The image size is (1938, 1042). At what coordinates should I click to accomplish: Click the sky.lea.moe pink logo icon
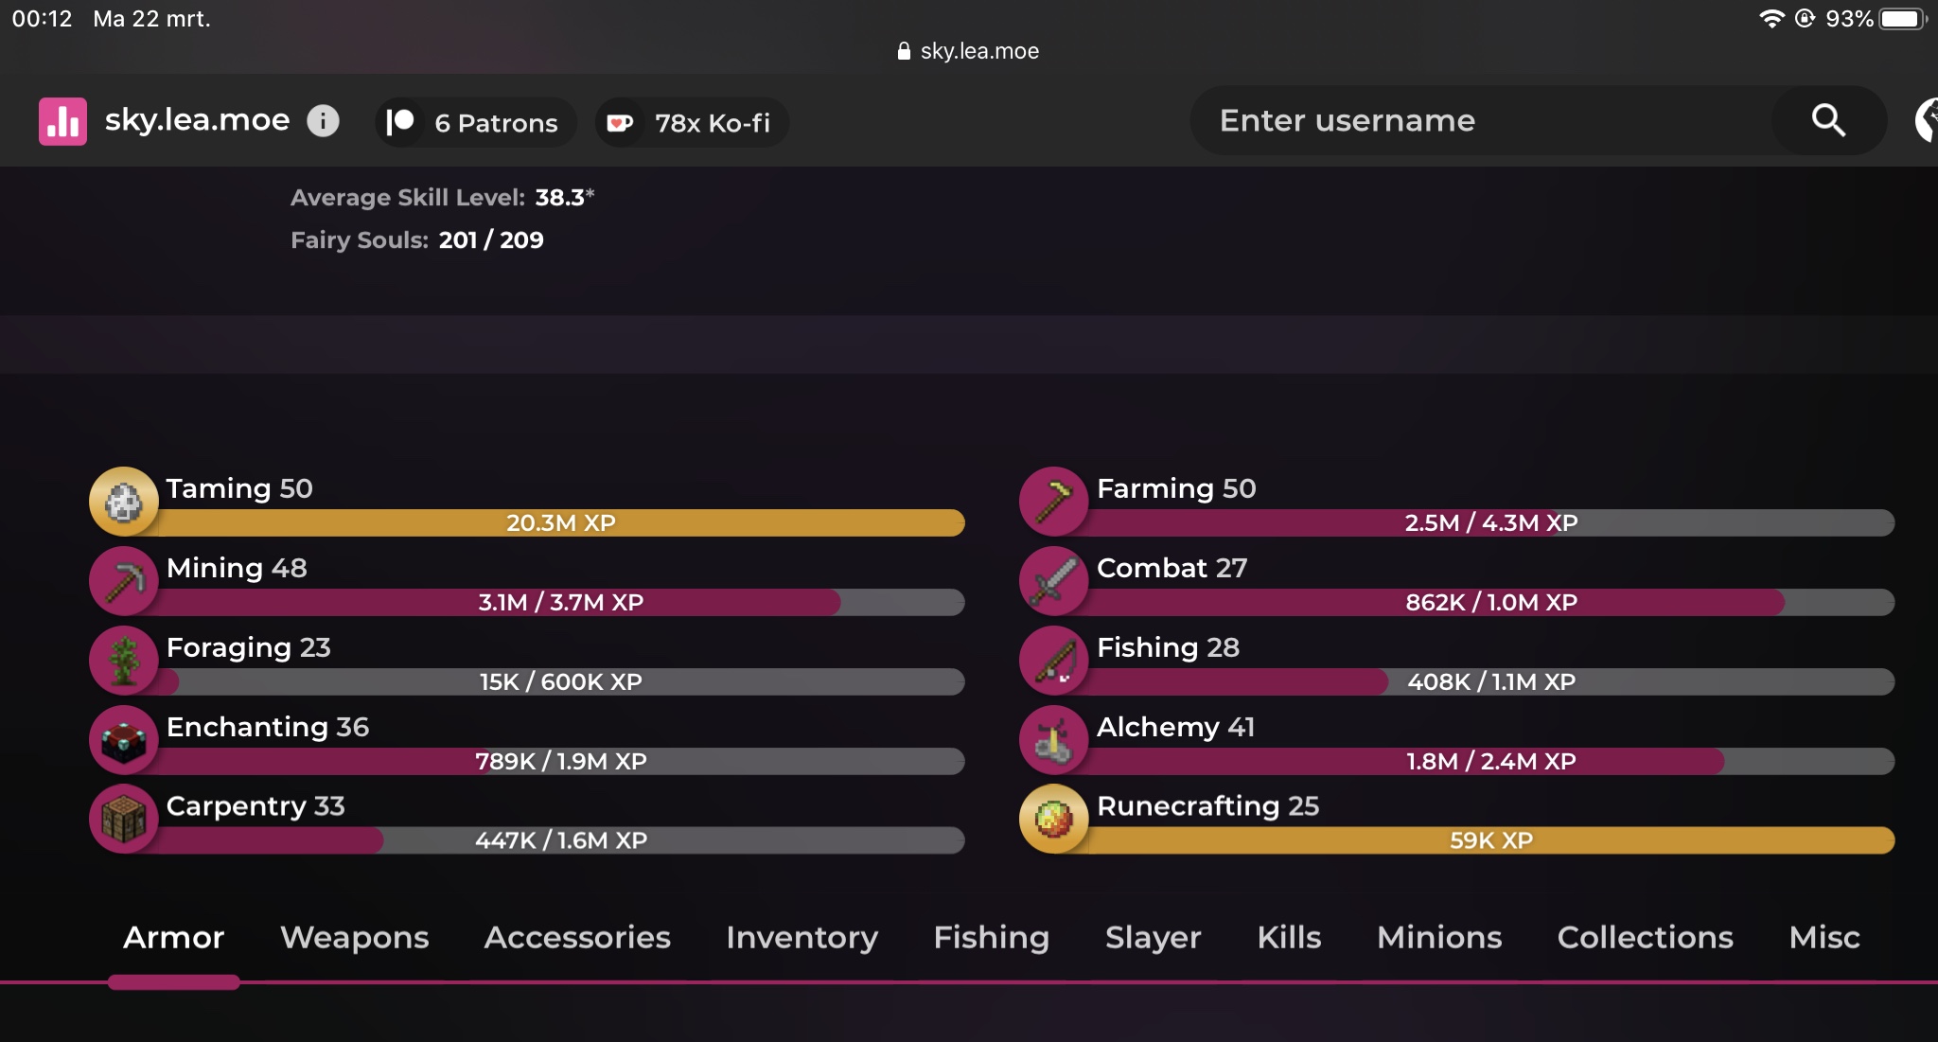(x=62, y=121)
